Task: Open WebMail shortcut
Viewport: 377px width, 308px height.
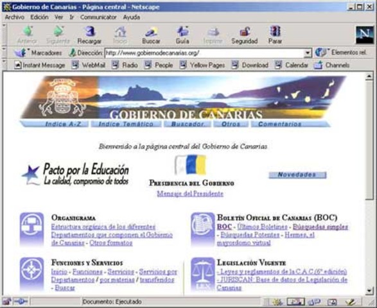Action: click(88, 65)
